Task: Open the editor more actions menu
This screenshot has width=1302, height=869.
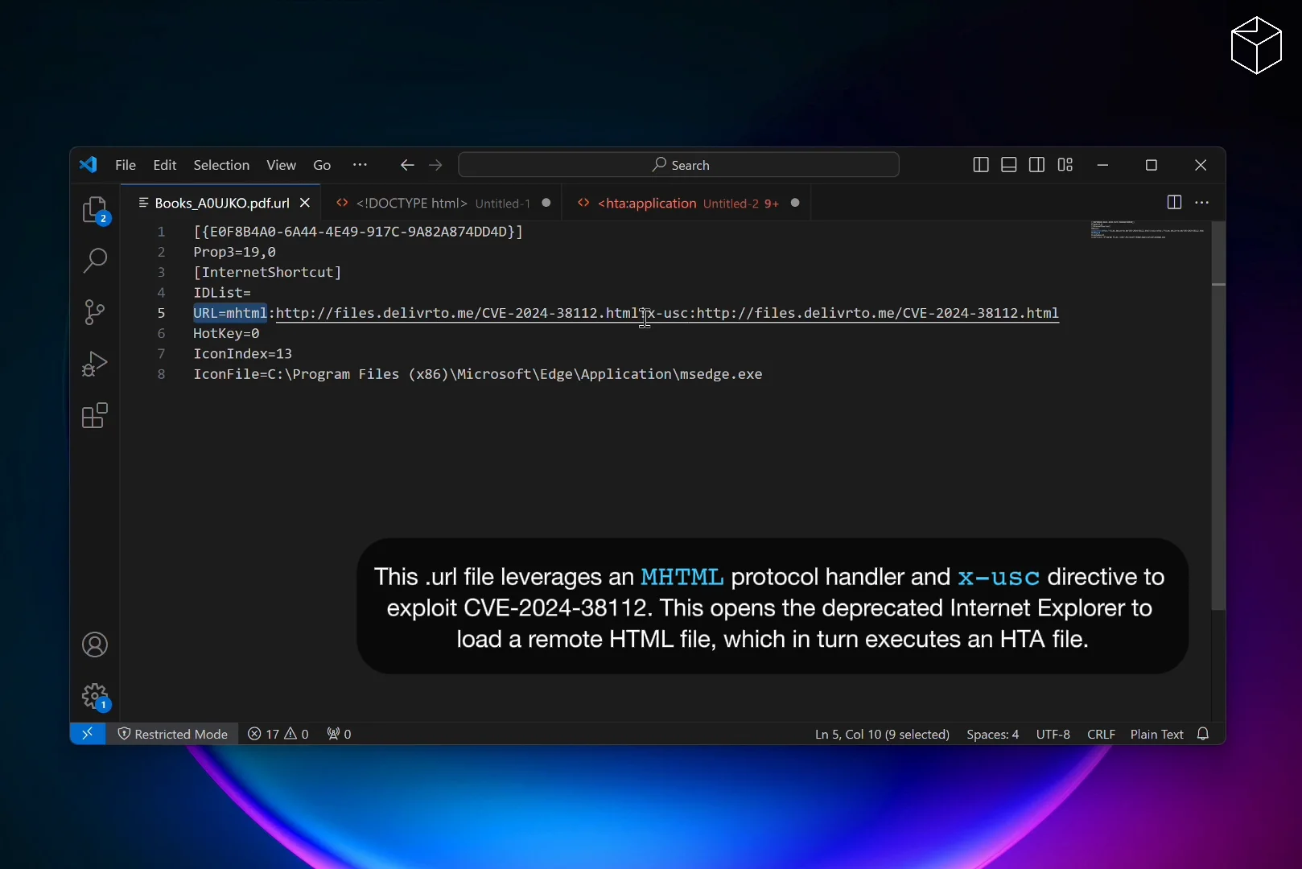Action: point(1202,202)
